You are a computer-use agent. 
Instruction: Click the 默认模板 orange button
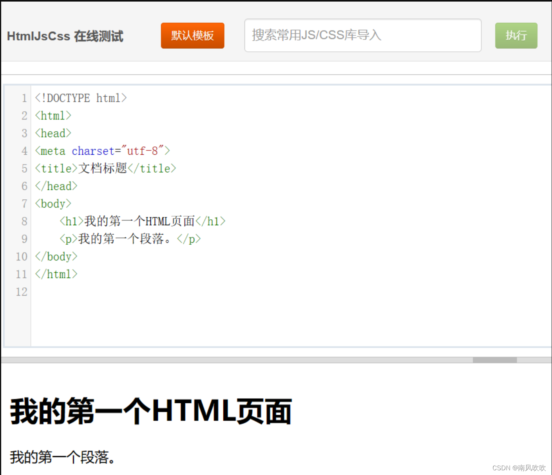(192, 36)
